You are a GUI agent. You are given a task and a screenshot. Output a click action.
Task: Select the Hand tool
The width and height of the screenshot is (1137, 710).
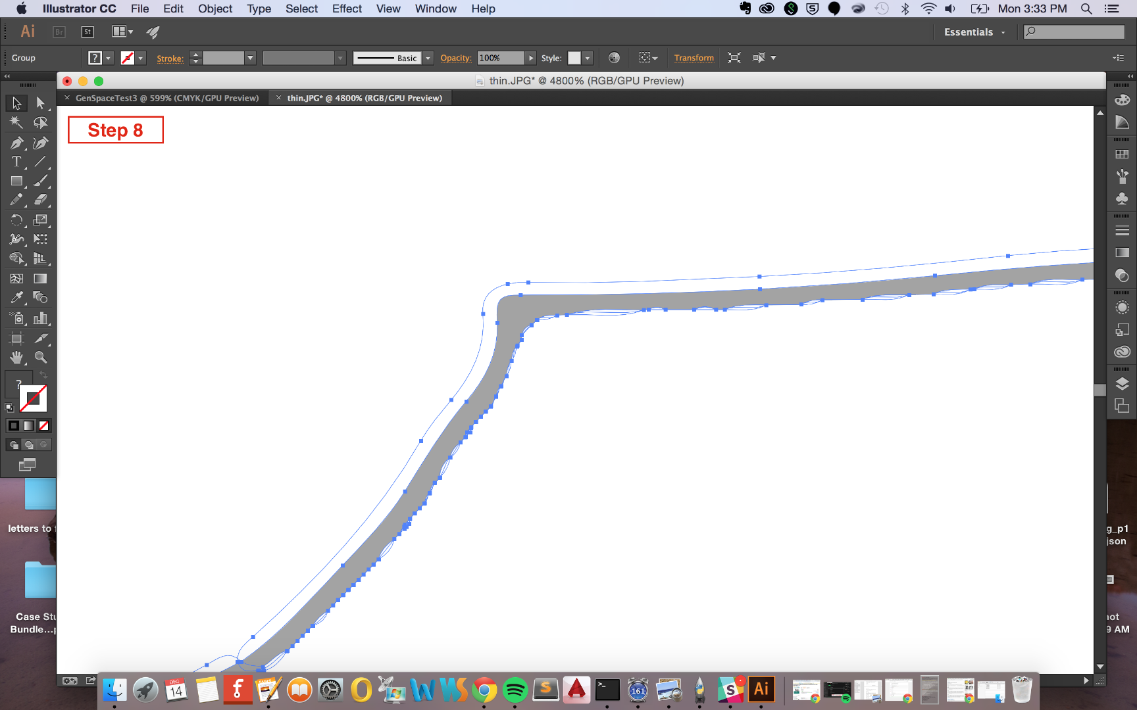(16, 358)
